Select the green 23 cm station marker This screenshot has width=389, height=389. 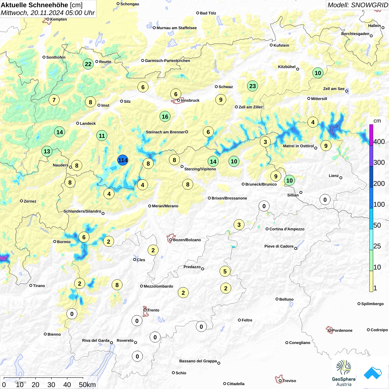[253, 86]
